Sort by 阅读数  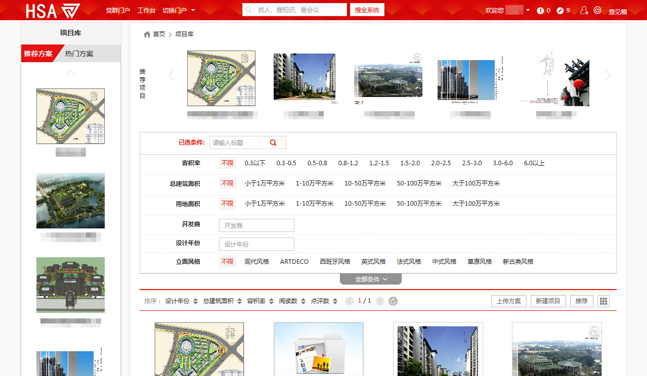click(292, 301)
